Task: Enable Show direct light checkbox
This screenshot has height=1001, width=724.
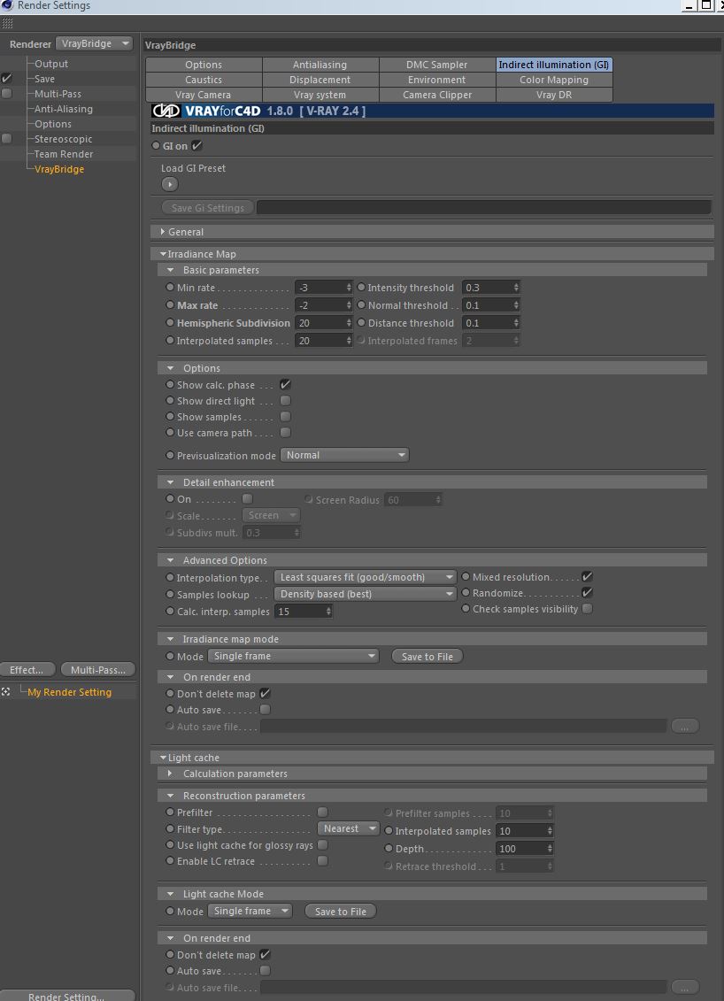Action: tap(285, 401)
